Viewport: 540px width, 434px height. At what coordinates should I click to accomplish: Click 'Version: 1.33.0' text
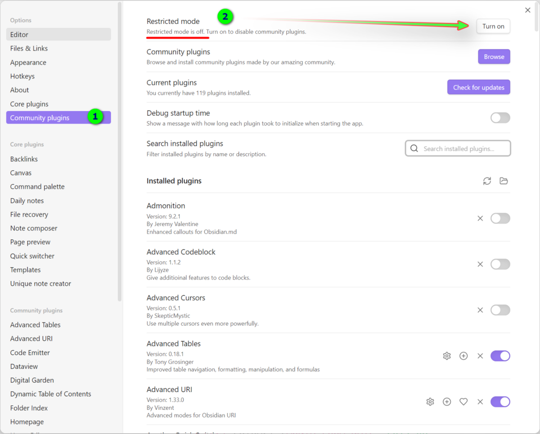click(165, 400)
